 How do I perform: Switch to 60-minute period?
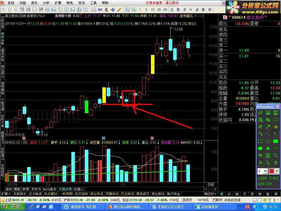tap(165, 10)
